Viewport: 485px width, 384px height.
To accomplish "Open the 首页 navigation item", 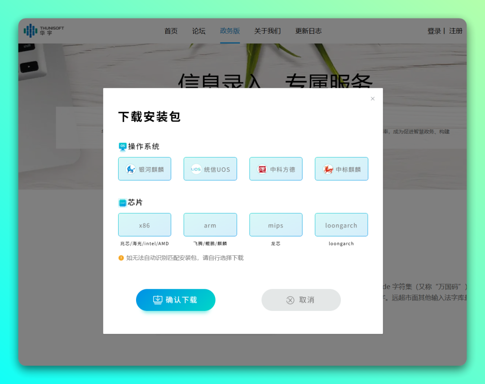I will click(x=171, y=31).
